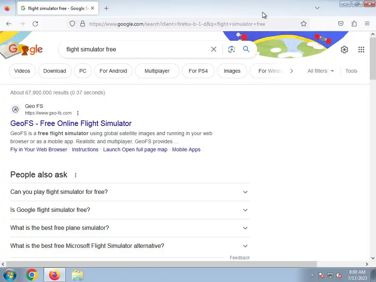Open Windows Explorer from taskbar

tap(78, 275)
